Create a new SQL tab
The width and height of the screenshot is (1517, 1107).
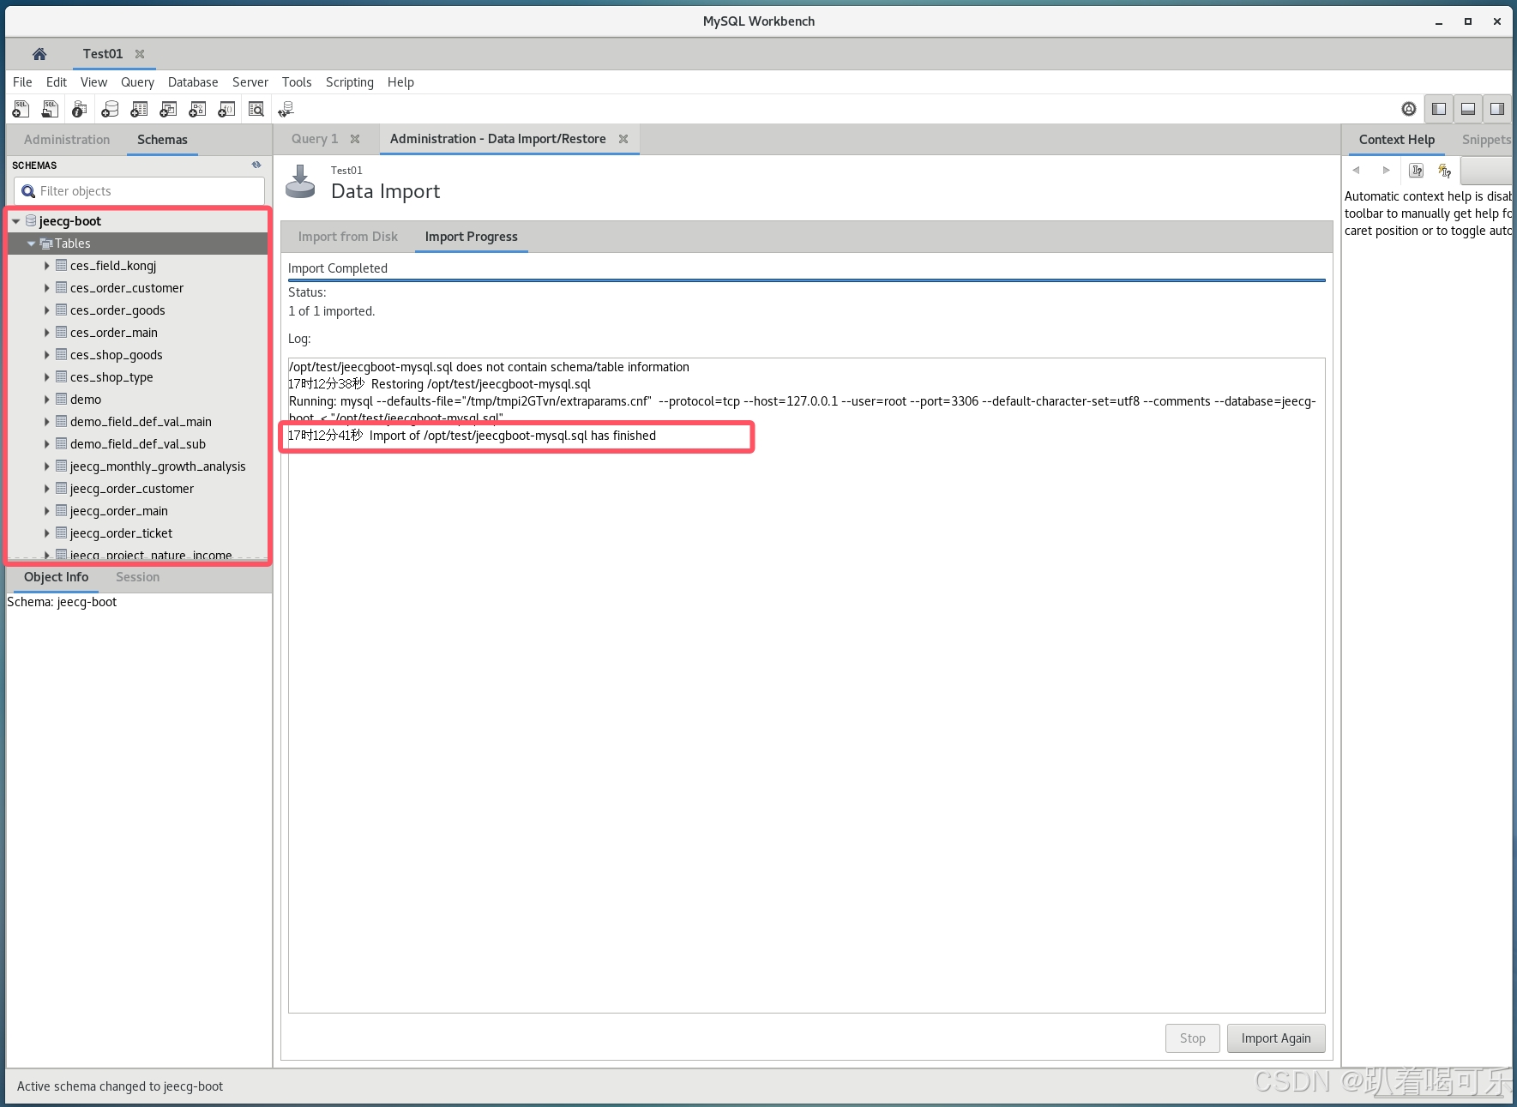[21, 109]
